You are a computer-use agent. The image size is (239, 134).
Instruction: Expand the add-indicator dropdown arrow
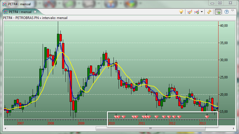[x=202, y=12]
